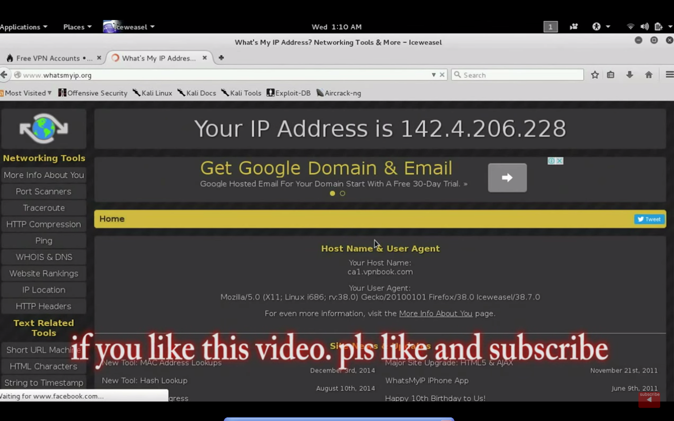The image size is (674, 421).
Task: Open the Offensive Security bookmark
Action: click(93, 93)
